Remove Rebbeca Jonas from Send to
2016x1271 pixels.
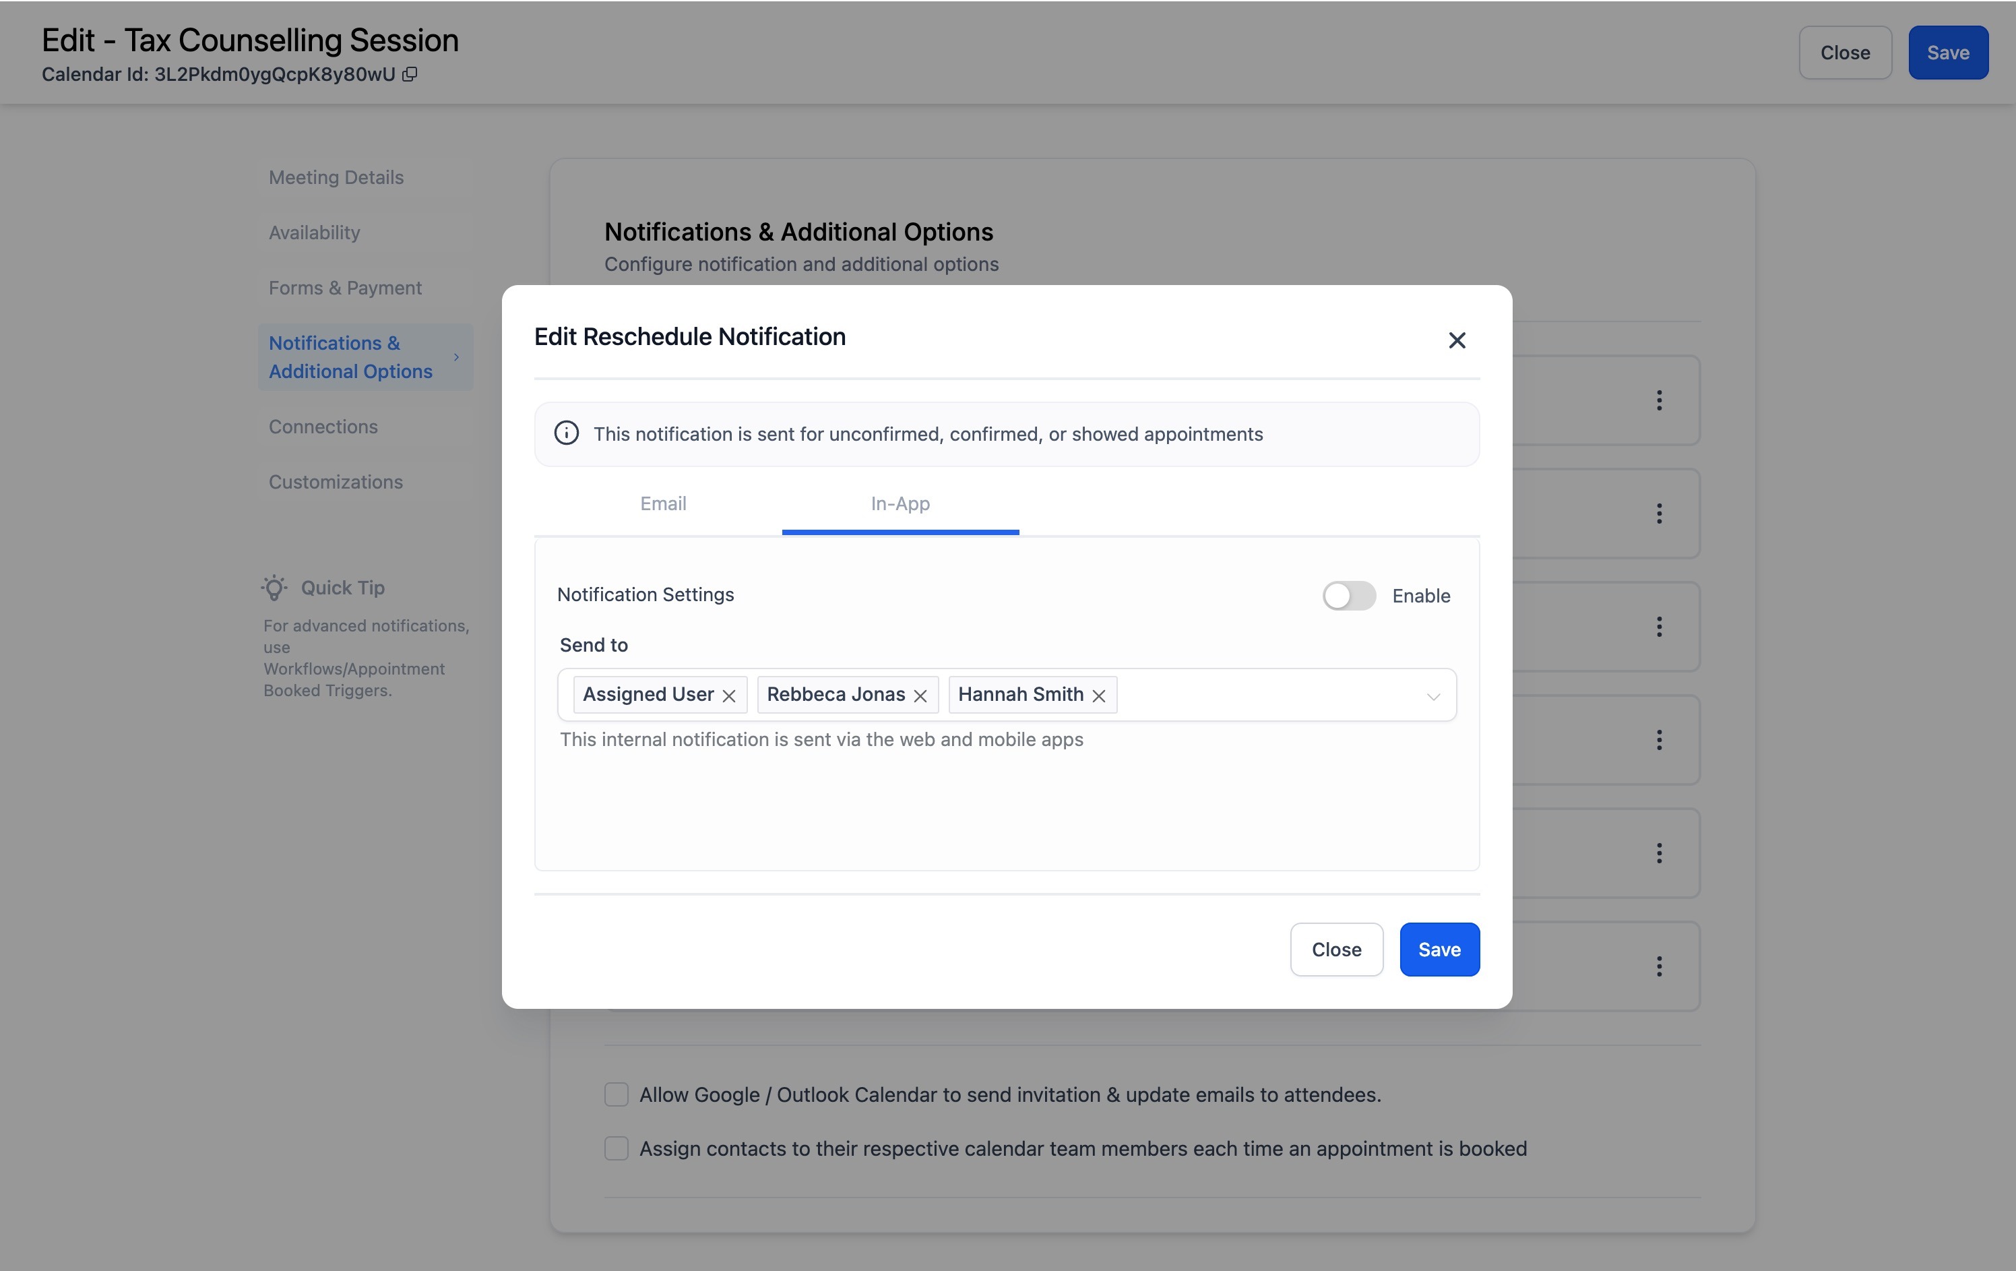click(x=920, y=695)
